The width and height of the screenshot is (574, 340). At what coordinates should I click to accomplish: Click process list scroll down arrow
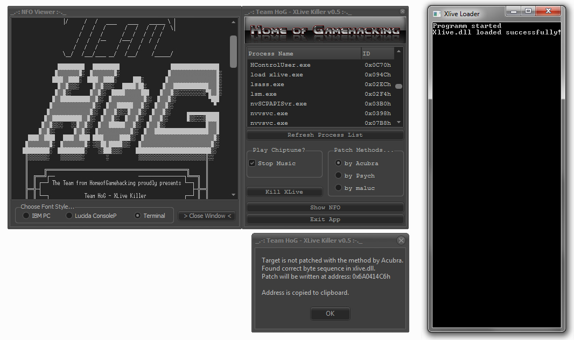coord(399,123)
